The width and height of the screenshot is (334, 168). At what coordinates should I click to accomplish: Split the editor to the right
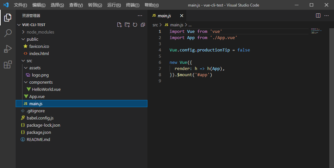[x=318, y=16]
